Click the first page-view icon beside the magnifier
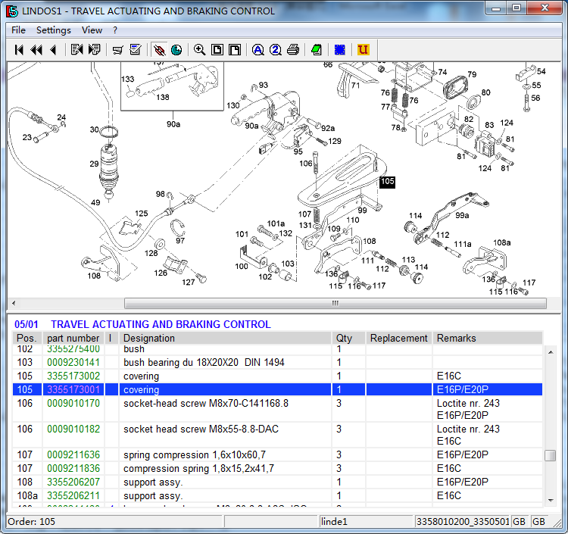This screenshot has width=568, height=534. click(217, 50)
